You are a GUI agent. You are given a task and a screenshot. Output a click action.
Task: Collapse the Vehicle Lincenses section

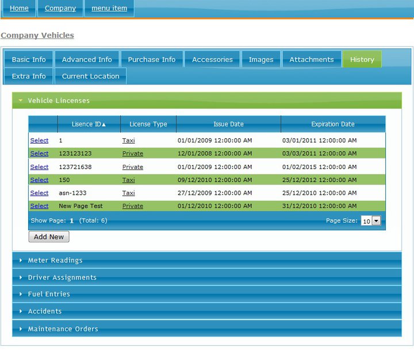coord(207,100)
